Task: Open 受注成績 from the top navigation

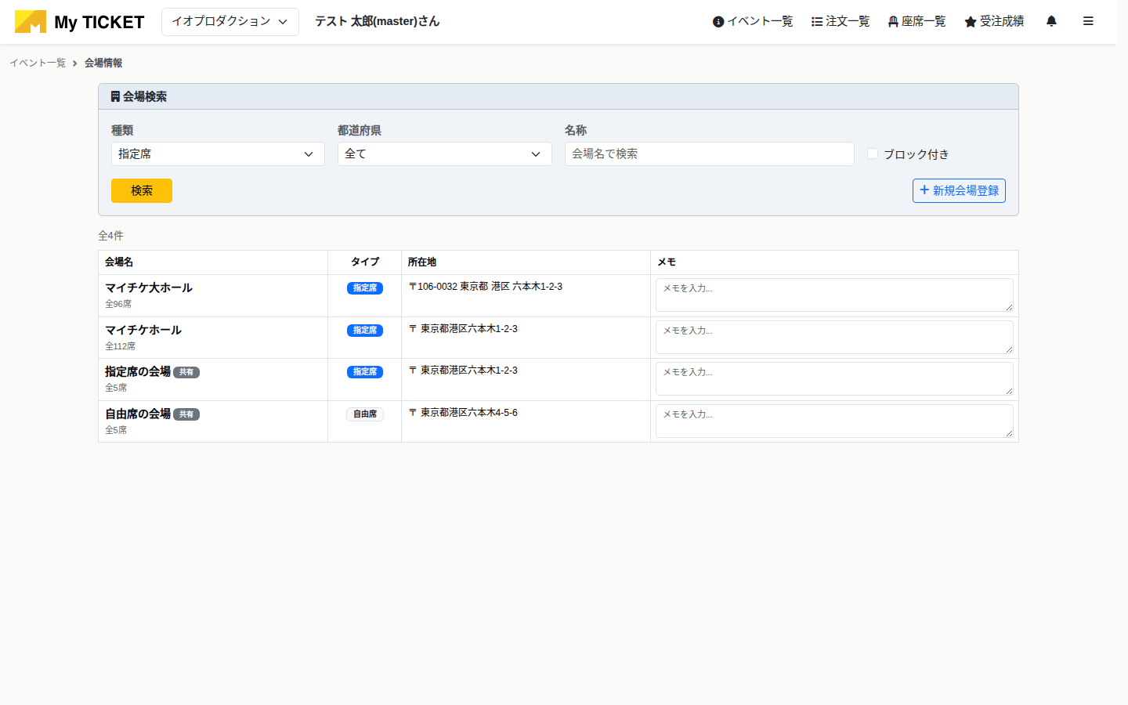Action: (x=994, y=21)
